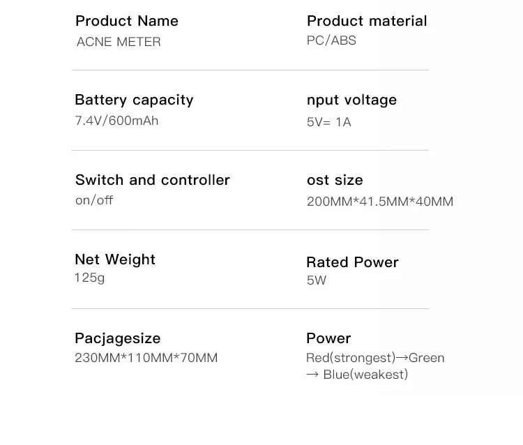The image size is (523, 445).
Task: Select the Red(strongest)→Green text
Action: (x=375, y=358)
